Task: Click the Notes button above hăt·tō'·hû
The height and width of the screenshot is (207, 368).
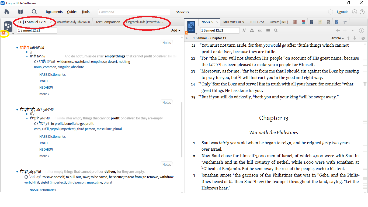Action: (x=167, y=43)
